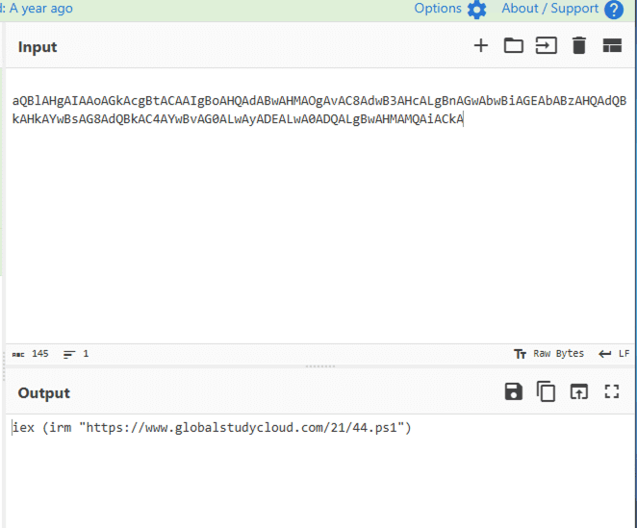Open the Raw Bytes encoding dropdown

click(x=548, y=354)
